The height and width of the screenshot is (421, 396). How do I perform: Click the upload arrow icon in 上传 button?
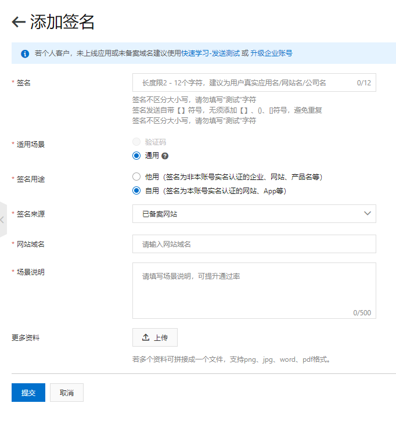146,337
